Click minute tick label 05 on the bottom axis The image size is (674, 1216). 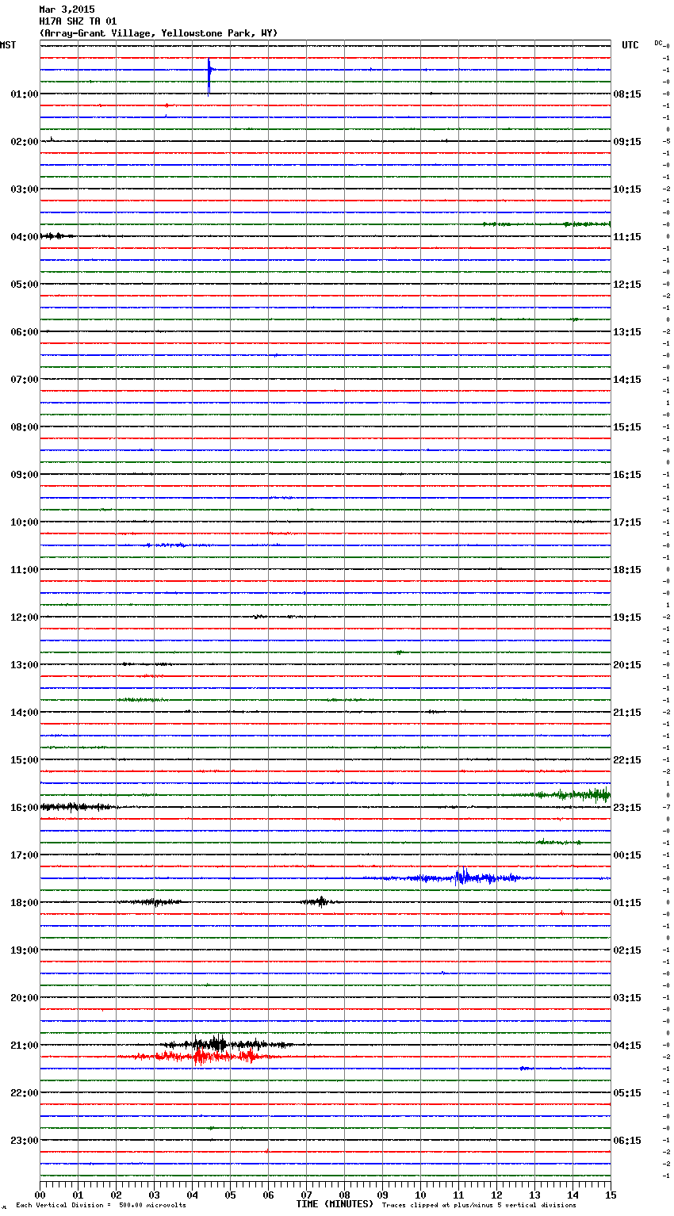[230, 1195]
